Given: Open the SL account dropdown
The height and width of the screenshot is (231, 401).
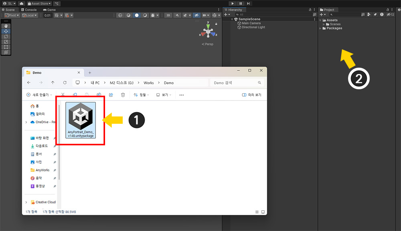Looking at the screenshot, I should click(x=9, y=4).
